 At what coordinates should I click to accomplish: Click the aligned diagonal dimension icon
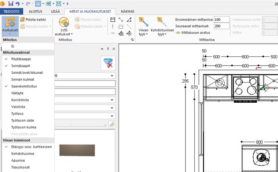(x=121, y=20)
